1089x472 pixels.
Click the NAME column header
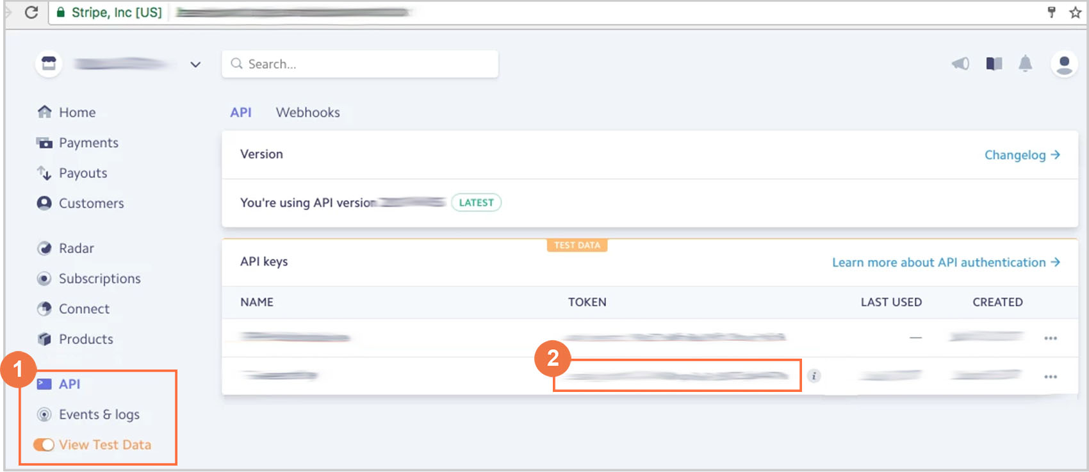click(257, 302)
